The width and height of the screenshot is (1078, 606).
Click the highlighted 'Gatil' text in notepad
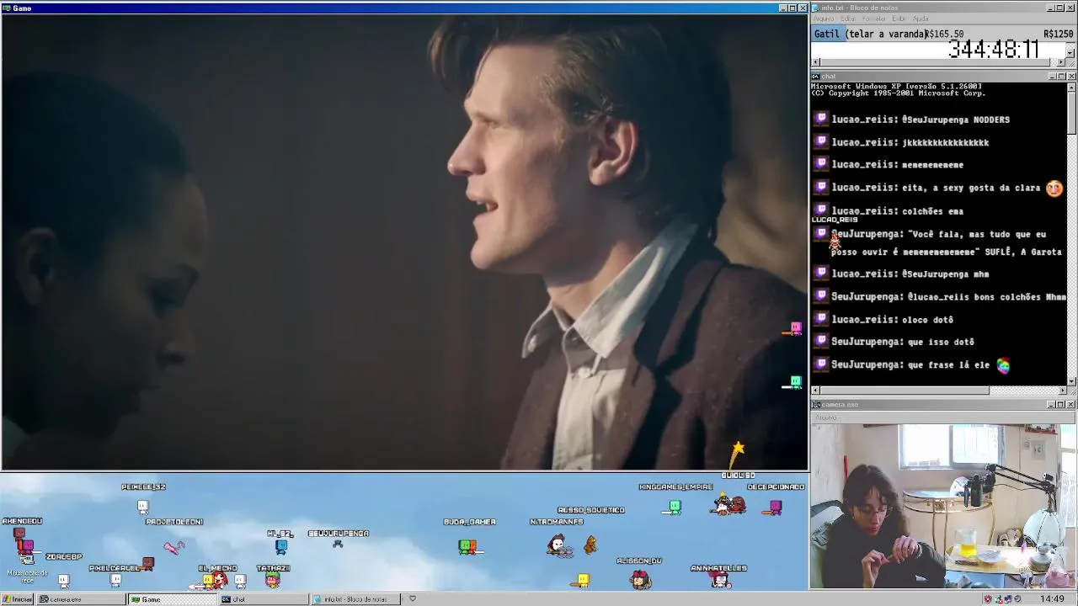[x=827, y=34]
